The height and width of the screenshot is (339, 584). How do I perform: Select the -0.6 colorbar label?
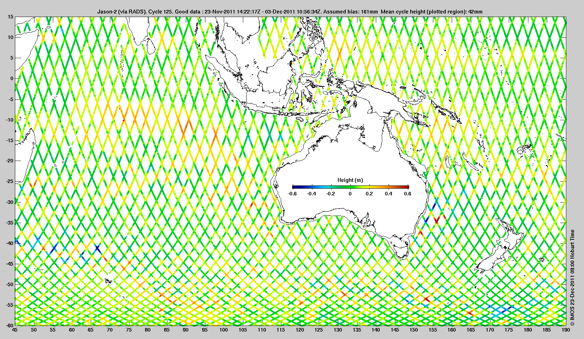point(292,194)
